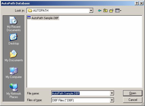Click the question mark help button
This screenshot has width=145, height=106.
click(x=137, y=3)
